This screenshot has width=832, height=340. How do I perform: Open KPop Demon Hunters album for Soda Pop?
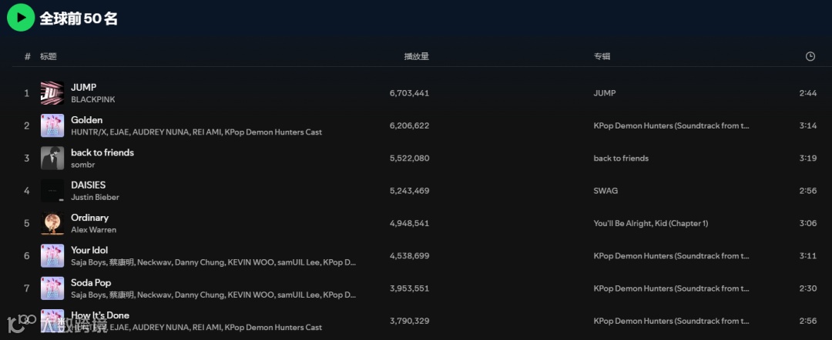pos(672,288)
